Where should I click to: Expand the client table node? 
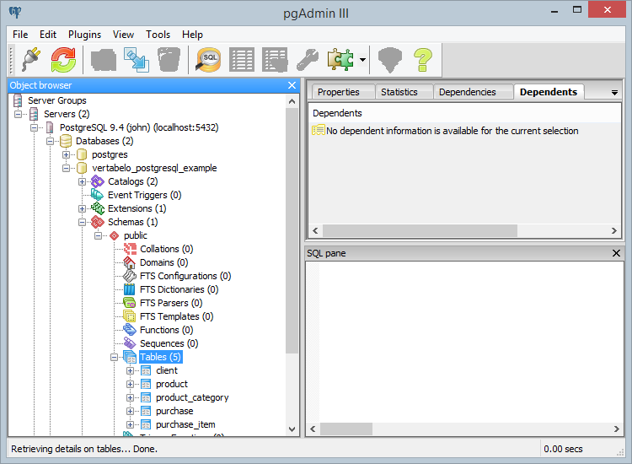(x=131, y=370)
